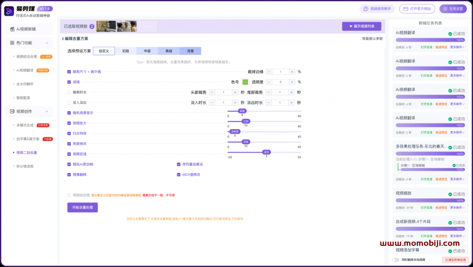
Task: Toggle the 同时删除本地视频 switch
Action: coord(395,260)
